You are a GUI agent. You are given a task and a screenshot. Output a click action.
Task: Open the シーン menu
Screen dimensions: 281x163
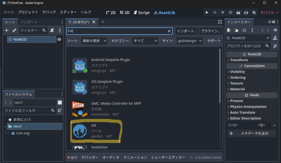tap(9, 12)
